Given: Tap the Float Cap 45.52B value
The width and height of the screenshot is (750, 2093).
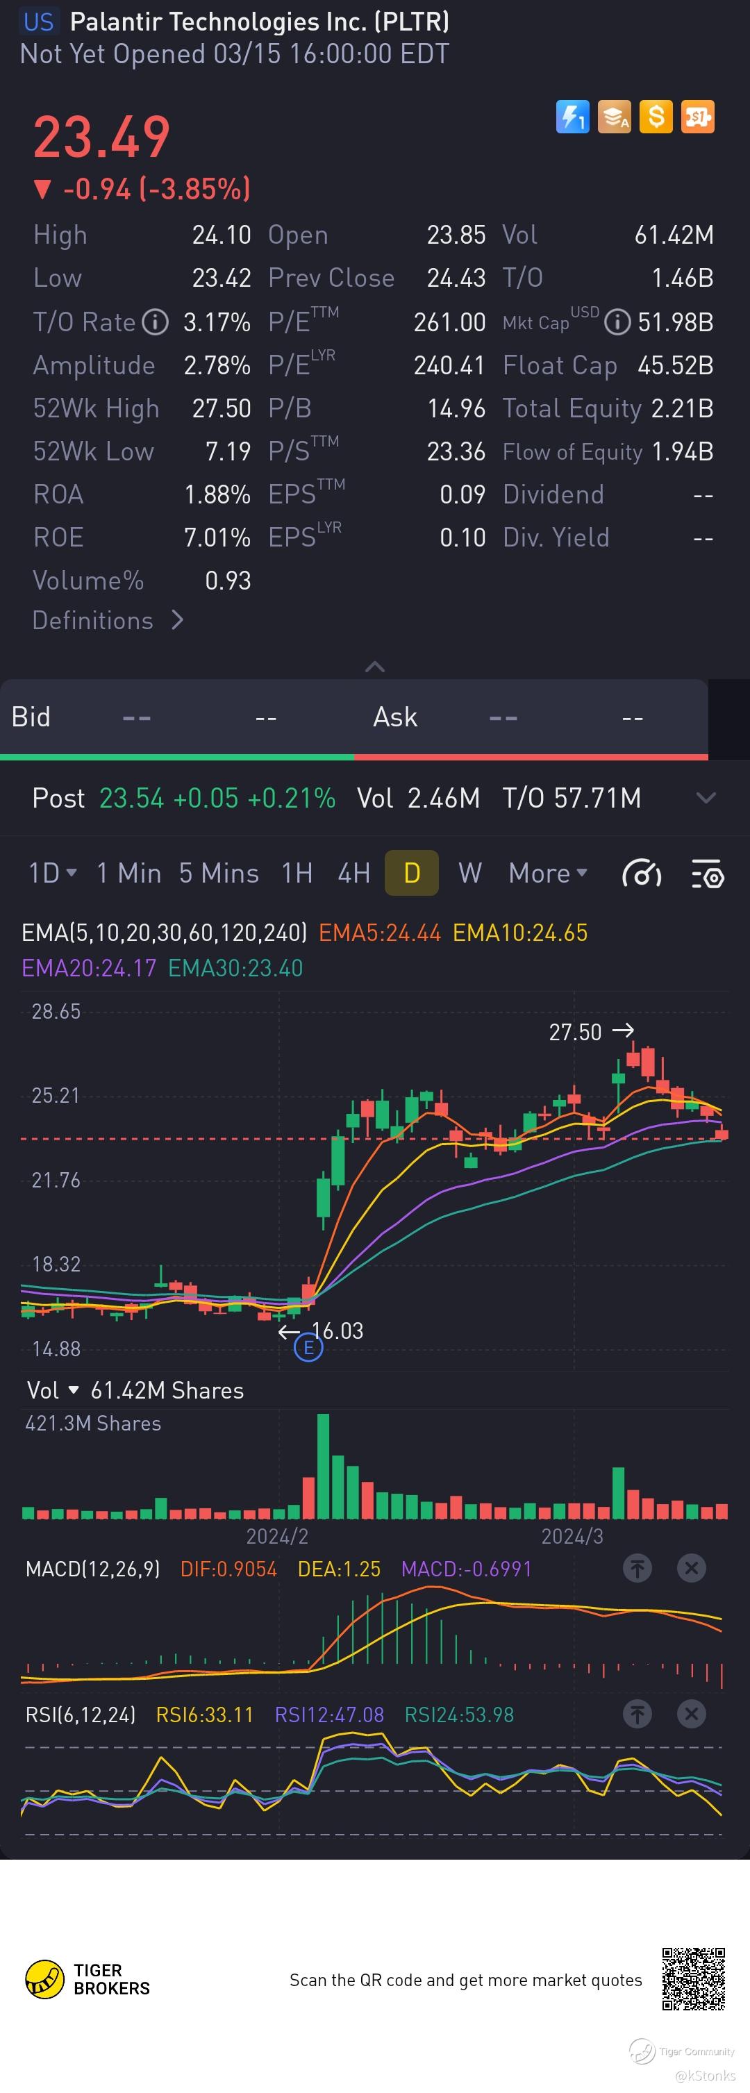Looking at the screenshot, I should [x=675, y=366].
